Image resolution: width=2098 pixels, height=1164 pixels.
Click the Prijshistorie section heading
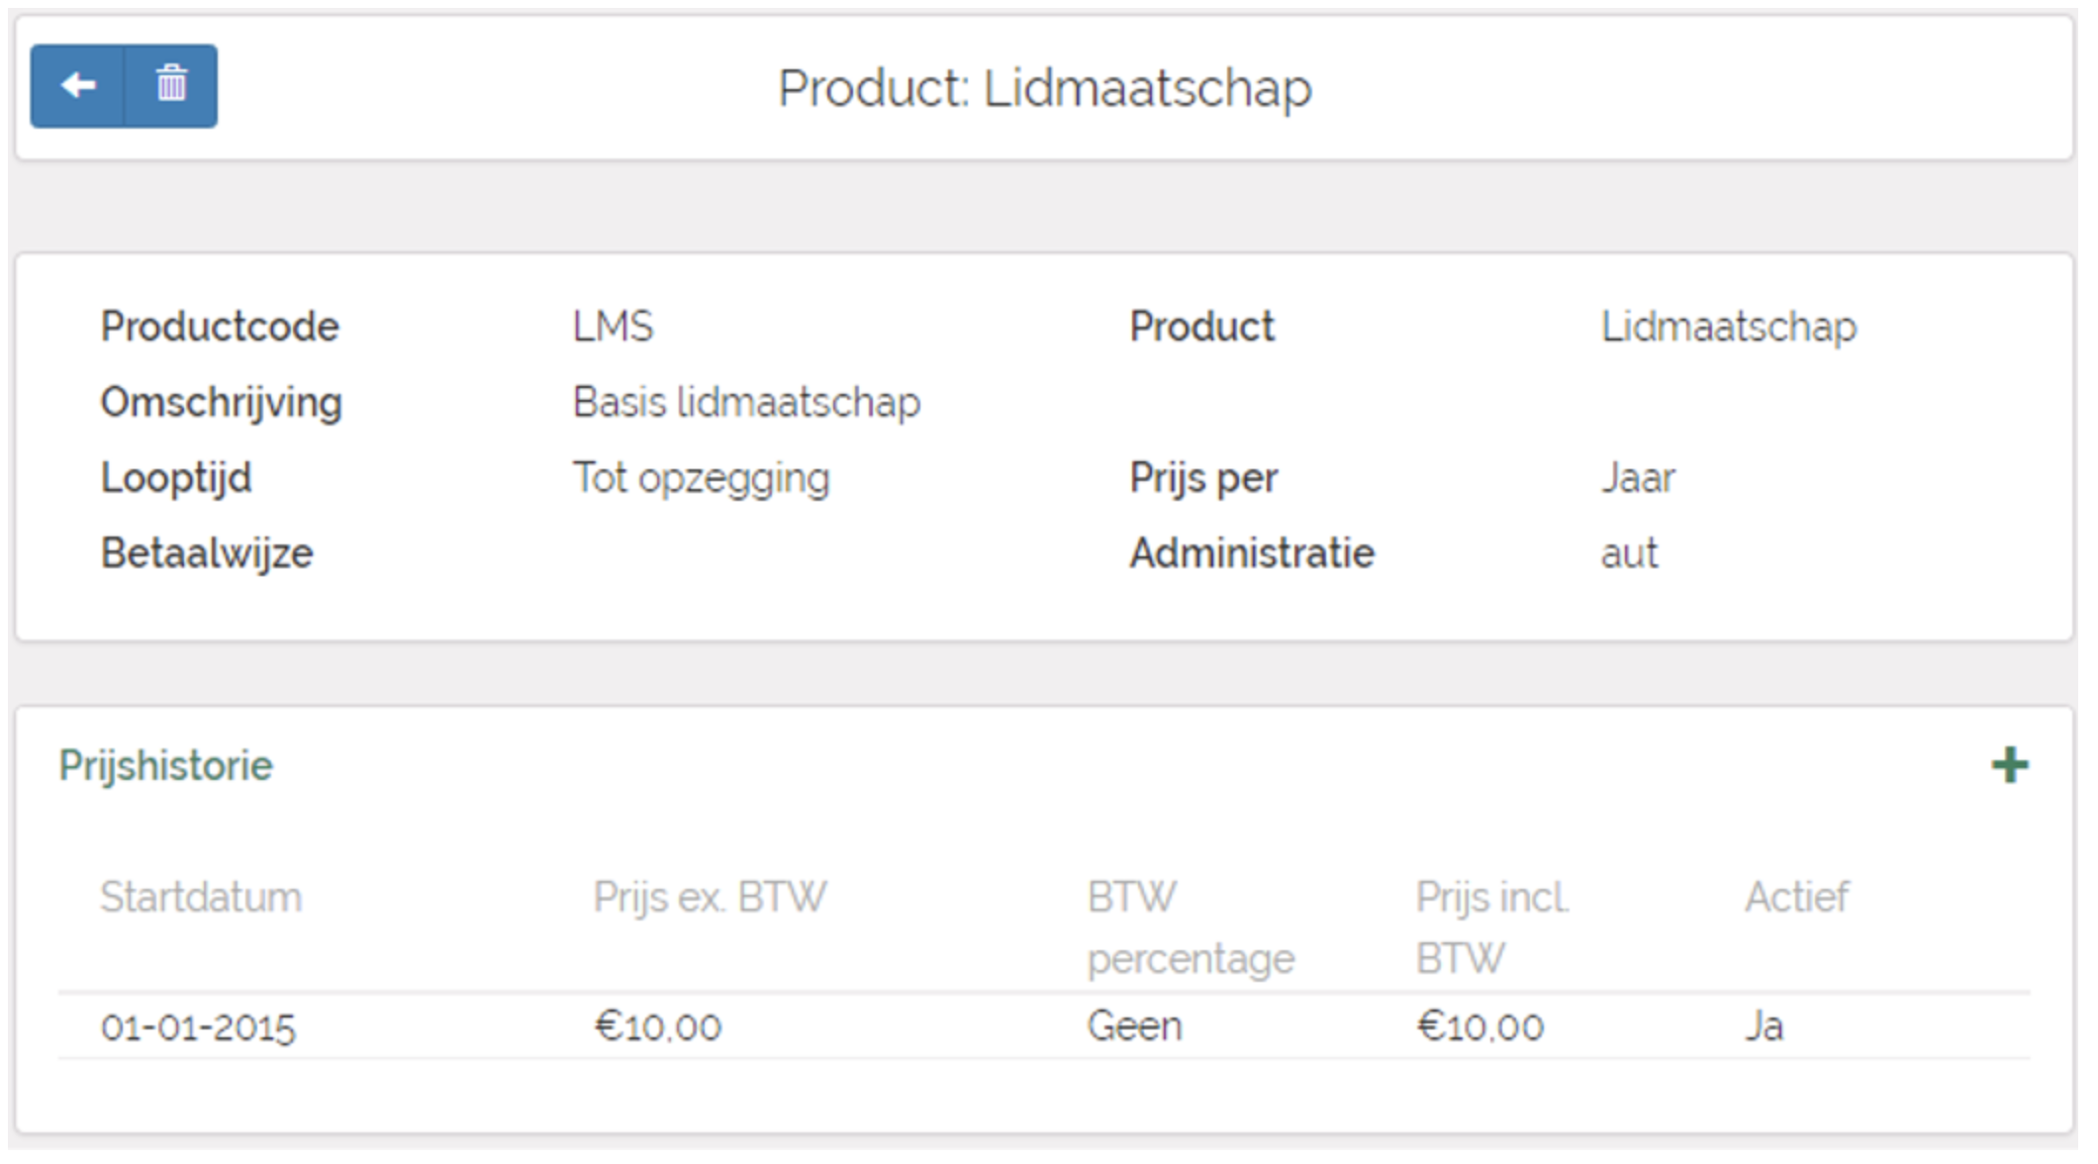[165, 766]
